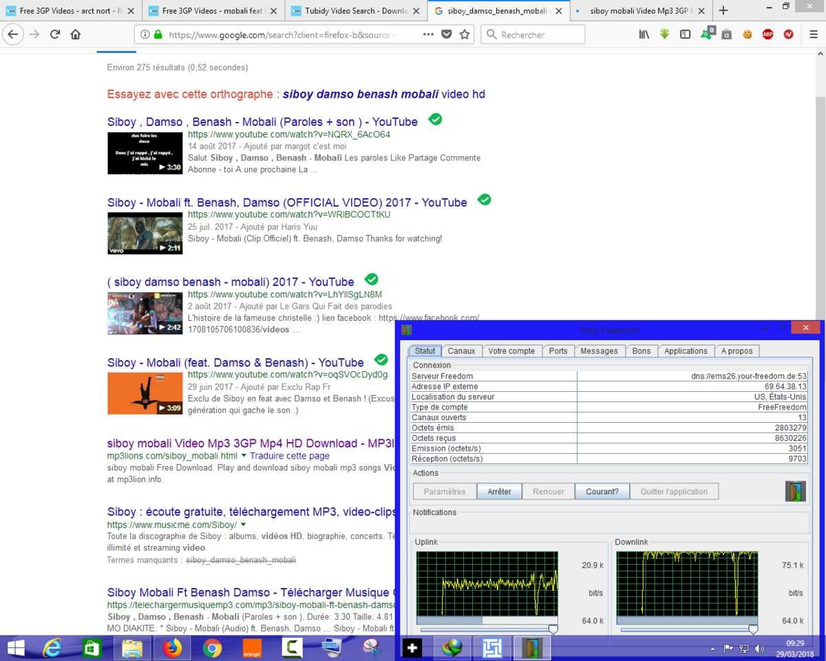Show Firefox sidebars icon
This screenshot has width=826, height=661.
coord(685,34)
